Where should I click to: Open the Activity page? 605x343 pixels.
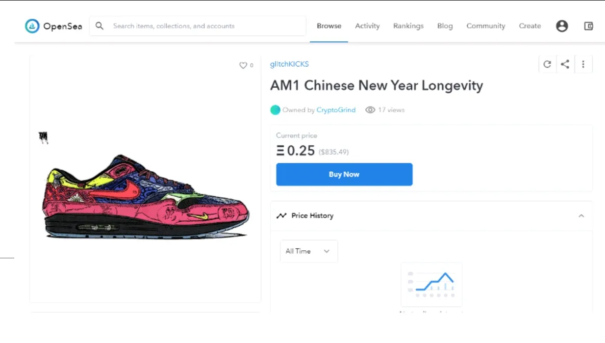[x=367, y=26]
